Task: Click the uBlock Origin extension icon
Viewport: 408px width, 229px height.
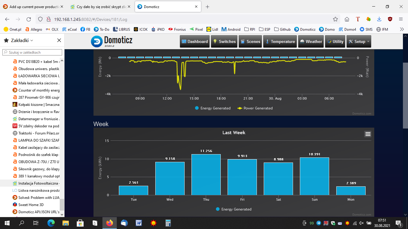Action: pyautogui.click(x=390, y=19)
